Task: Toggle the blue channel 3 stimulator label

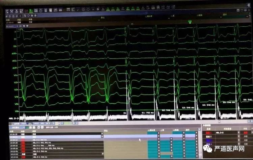Action: (x=208, y=140)
